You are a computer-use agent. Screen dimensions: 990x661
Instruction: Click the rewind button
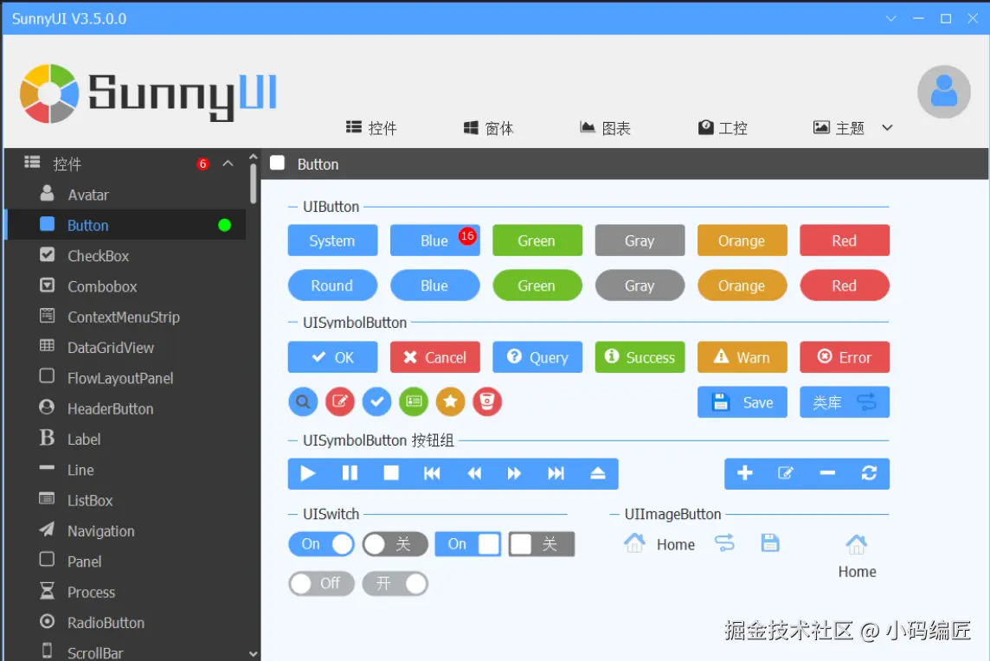pyautogui.click(x=473, y=473)
